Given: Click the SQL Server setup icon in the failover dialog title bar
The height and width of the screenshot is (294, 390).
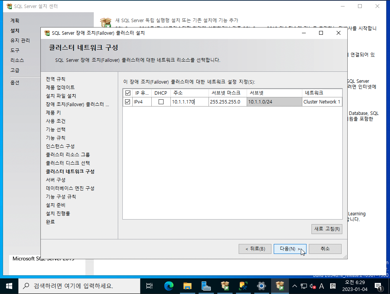Looking at the screenshot, I should click(47, 33).
